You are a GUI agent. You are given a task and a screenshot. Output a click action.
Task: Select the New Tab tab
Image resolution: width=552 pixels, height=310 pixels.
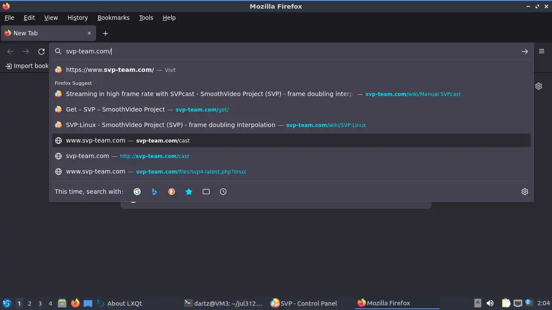click(x=47, y=33)
